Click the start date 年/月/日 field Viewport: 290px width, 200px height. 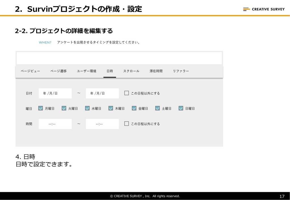click(x=55, y=93)
